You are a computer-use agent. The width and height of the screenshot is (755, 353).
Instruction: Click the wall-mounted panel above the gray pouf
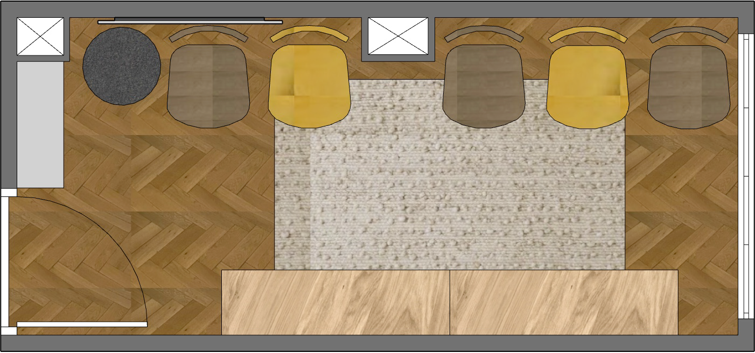pyautogui.click(x=190, y=21)
